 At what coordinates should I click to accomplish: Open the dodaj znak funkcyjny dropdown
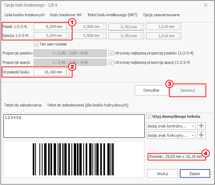pos(171,135)
